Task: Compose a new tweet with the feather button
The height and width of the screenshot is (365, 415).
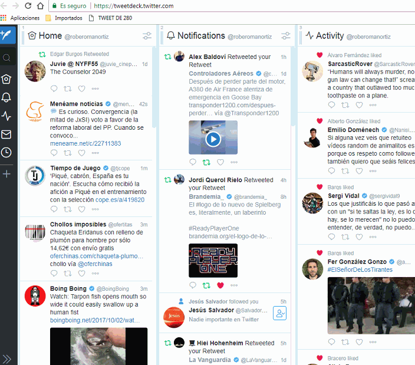Action: point(7,35)
